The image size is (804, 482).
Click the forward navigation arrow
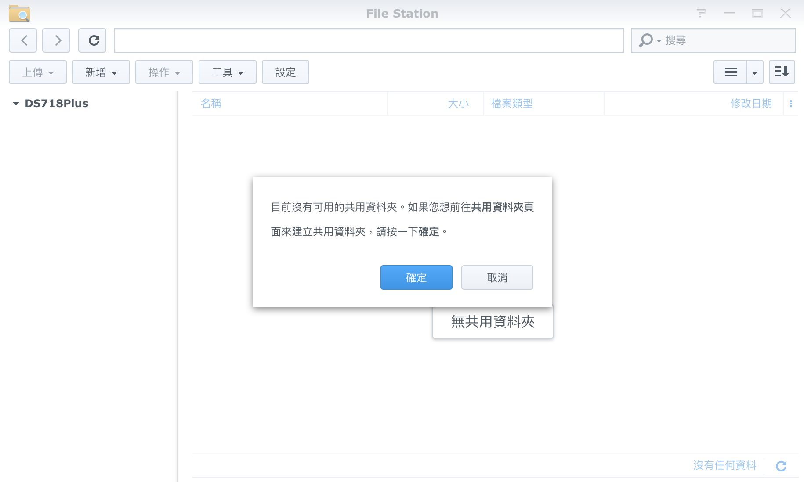click(56, 40)
